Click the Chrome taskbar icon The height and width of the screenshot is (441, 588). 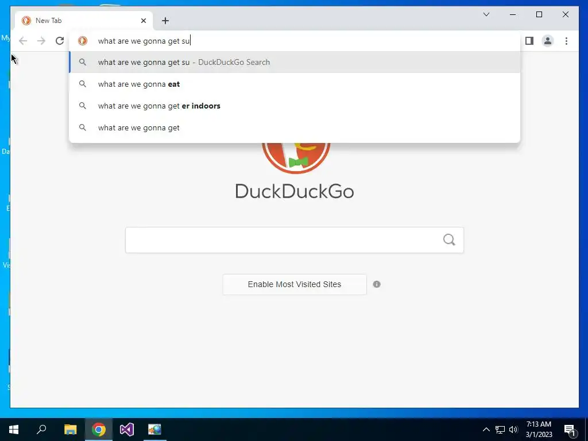pos(99,430)
